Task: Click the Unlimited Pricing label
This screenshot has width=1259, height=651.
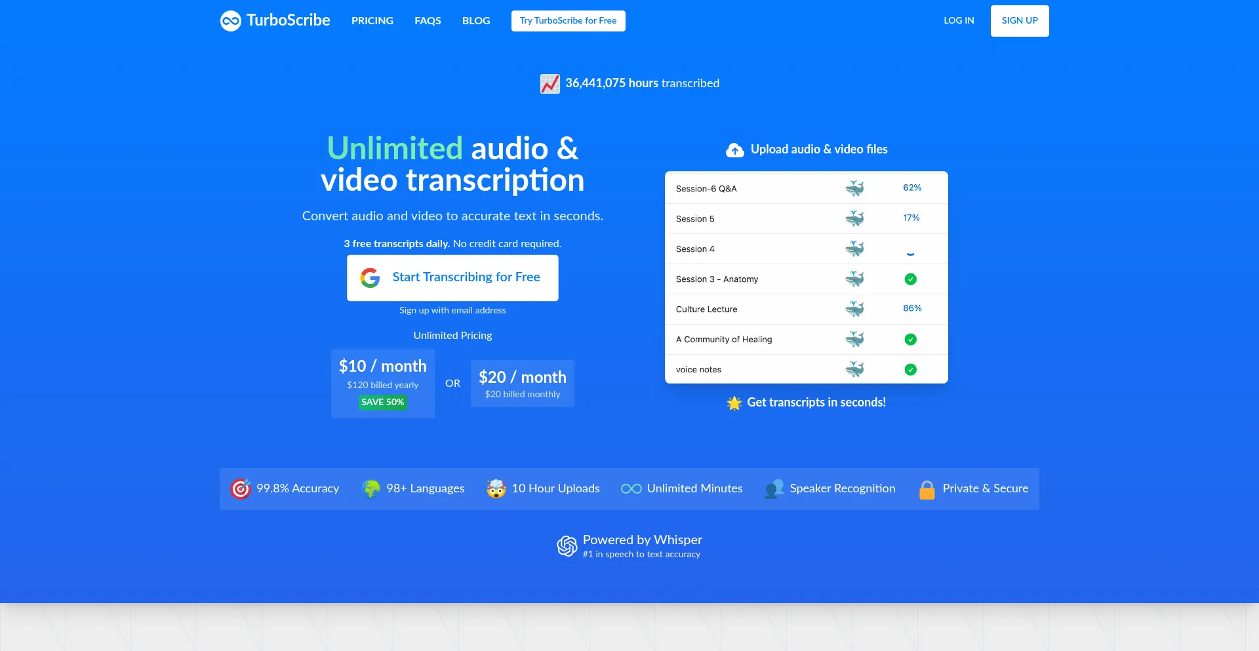Action: click(x=452, y=336)
